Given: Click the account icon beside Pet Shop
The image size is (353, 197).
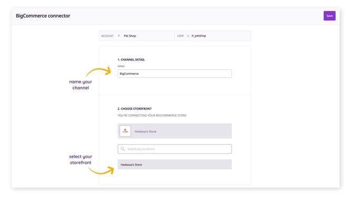Looking at the screenshot, I should point(119,36).
